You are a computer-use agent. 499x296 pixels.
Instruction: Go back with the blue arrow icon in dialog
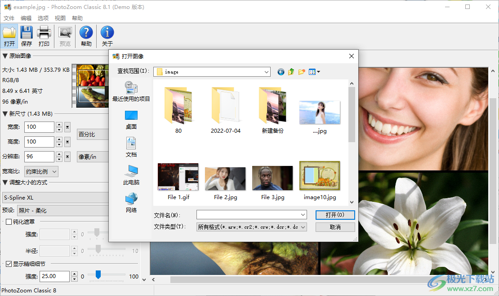pos(281,72)
